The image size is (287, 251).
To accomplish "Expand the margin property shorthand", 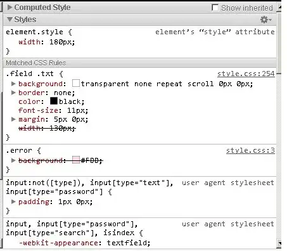I will [13, 119].
